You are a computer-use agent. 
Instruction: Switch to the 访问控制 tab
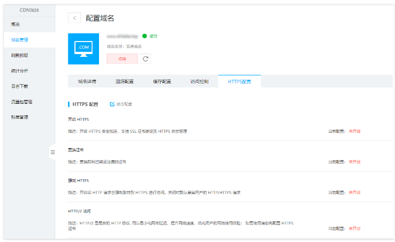click(199, 81)
